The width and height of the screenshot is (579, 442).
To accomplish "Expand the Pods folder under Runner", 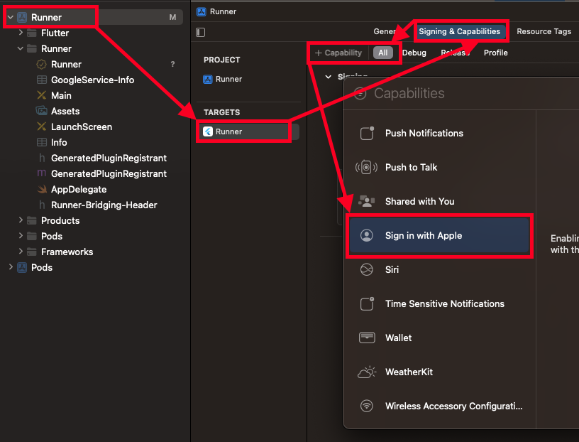I will click(21, 236).
